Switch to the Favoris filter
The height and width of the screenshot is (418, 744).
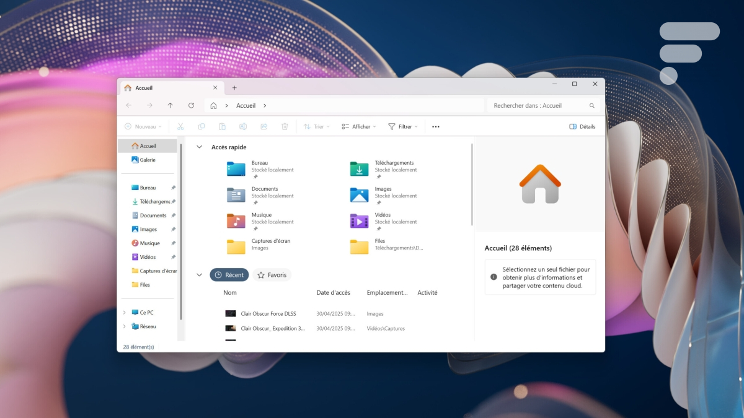(x=272, y=275)
